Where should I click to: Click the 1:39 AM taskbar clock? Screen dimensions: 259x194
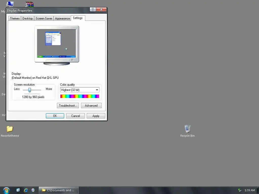(250, 190)
